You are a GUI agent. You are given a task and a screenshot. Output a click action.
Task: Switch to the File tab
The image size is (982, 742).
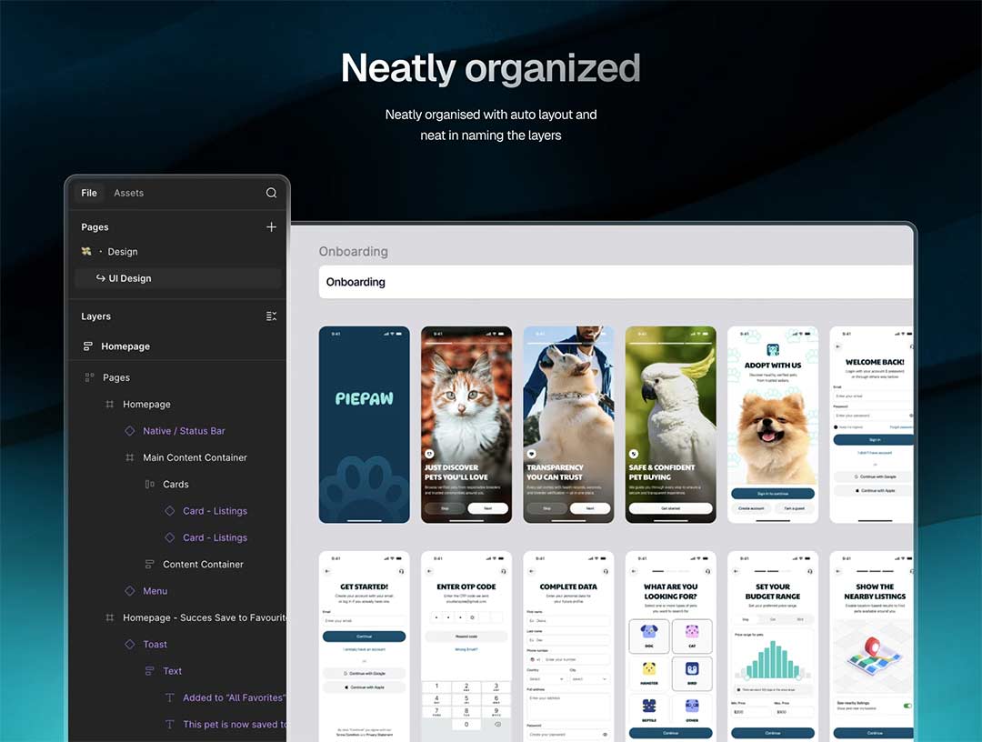coord(89,193)
